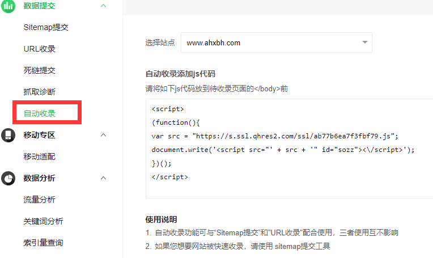433x258 pixels.
Task: Select the www.ahxbh.com site combo box
Action: (x=277, y=43)
